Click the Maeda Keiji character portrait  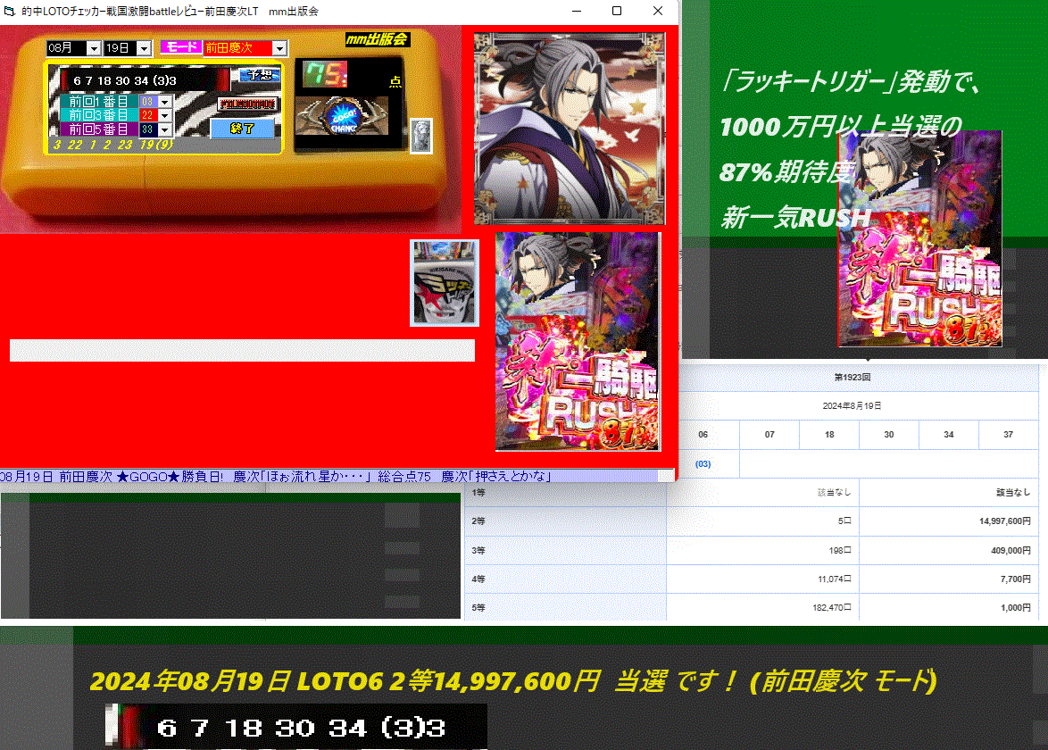click(x=570, y=129)
